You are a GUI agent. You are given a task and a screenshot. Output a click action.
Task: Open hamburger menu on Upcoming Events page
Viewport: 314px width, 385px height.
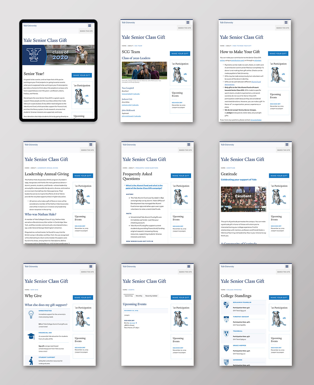[x=189, y=266]
